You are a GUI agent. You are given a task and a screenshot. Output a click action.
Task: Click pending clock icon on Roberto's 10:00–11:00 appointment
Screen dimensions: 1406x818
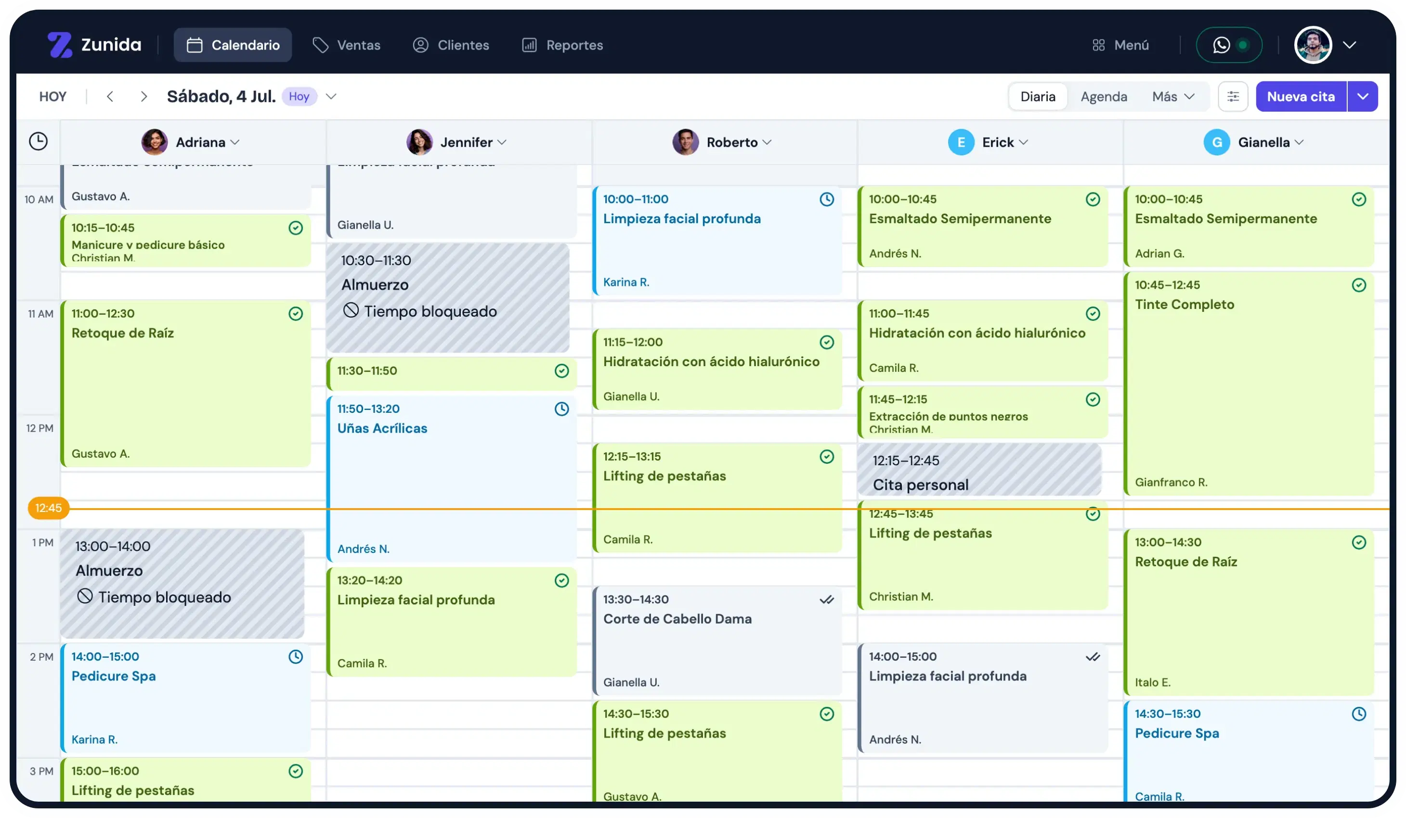coord(826,199)
